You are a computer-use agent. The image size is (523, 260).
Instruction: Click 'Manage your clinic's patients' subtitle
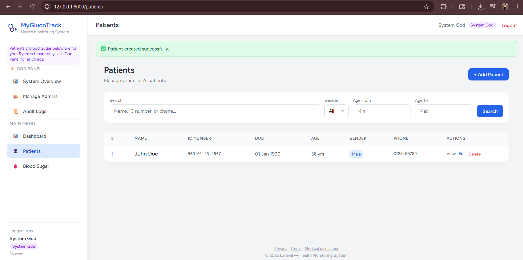pos(135,80)
